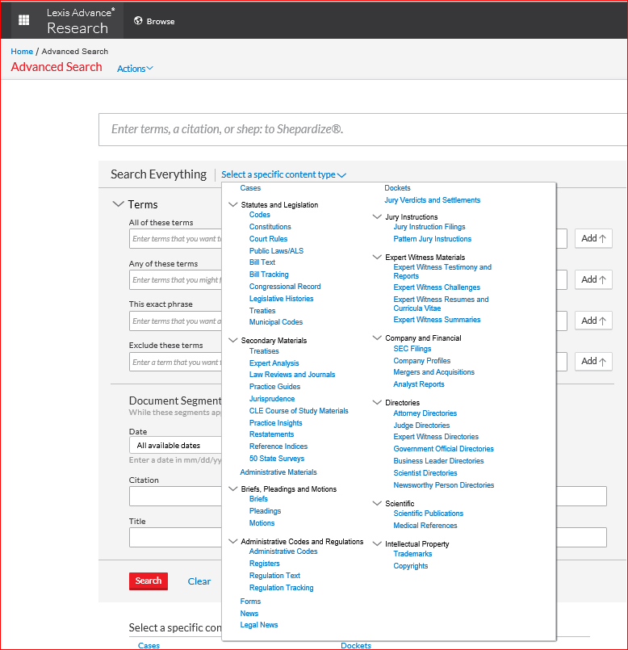Click the main search terms box
The image size is (628, 650).
[x=362, y=129]
